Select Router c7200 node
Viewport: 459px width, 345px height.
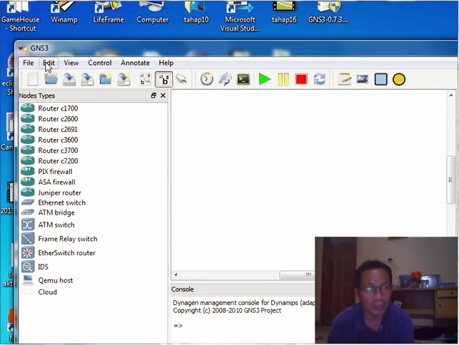pyautogui.click(x=49, y=161)
